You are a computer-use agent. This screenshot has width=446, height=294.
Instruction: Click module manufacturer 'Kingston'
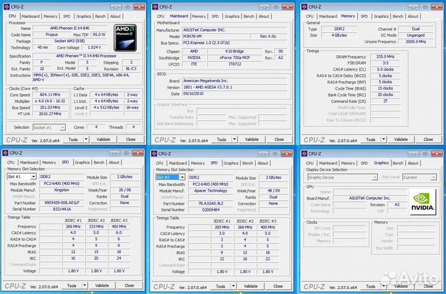point(61,190)
